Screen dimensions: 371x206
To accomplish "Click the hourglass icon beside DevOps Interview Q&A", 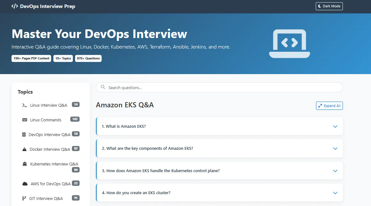I will click(24, 135).
